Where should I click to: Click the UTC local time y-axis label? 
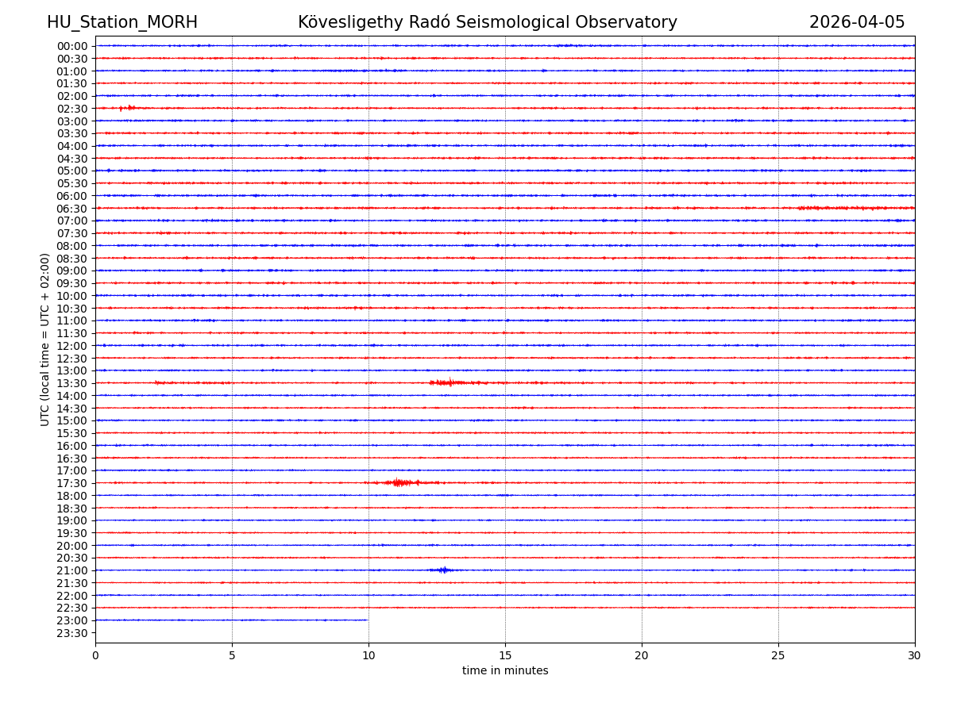[45, 340]
